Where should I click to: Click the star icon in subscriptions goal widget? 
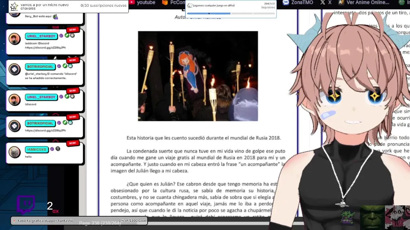[14, 6]
